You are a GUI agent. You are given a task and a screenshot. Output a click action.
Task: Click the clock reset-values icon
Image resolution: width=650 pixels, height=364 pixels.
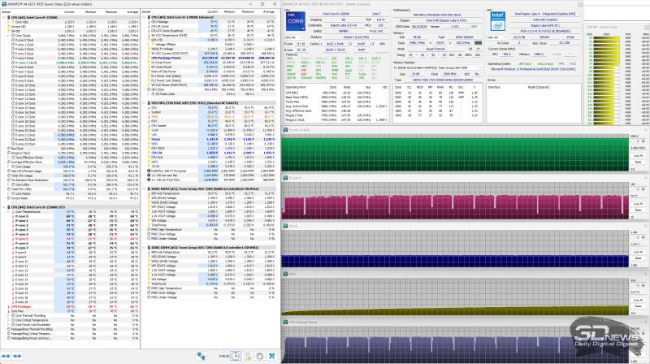coord(236,356)
